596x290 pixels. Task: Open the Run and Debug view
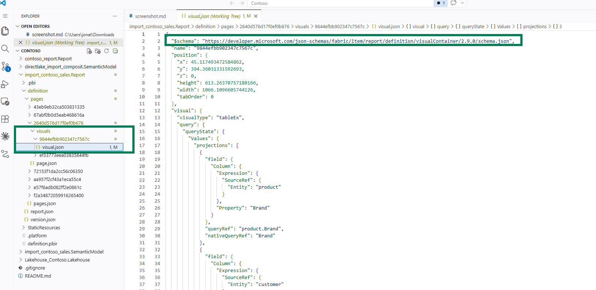[x=5, y=84]
